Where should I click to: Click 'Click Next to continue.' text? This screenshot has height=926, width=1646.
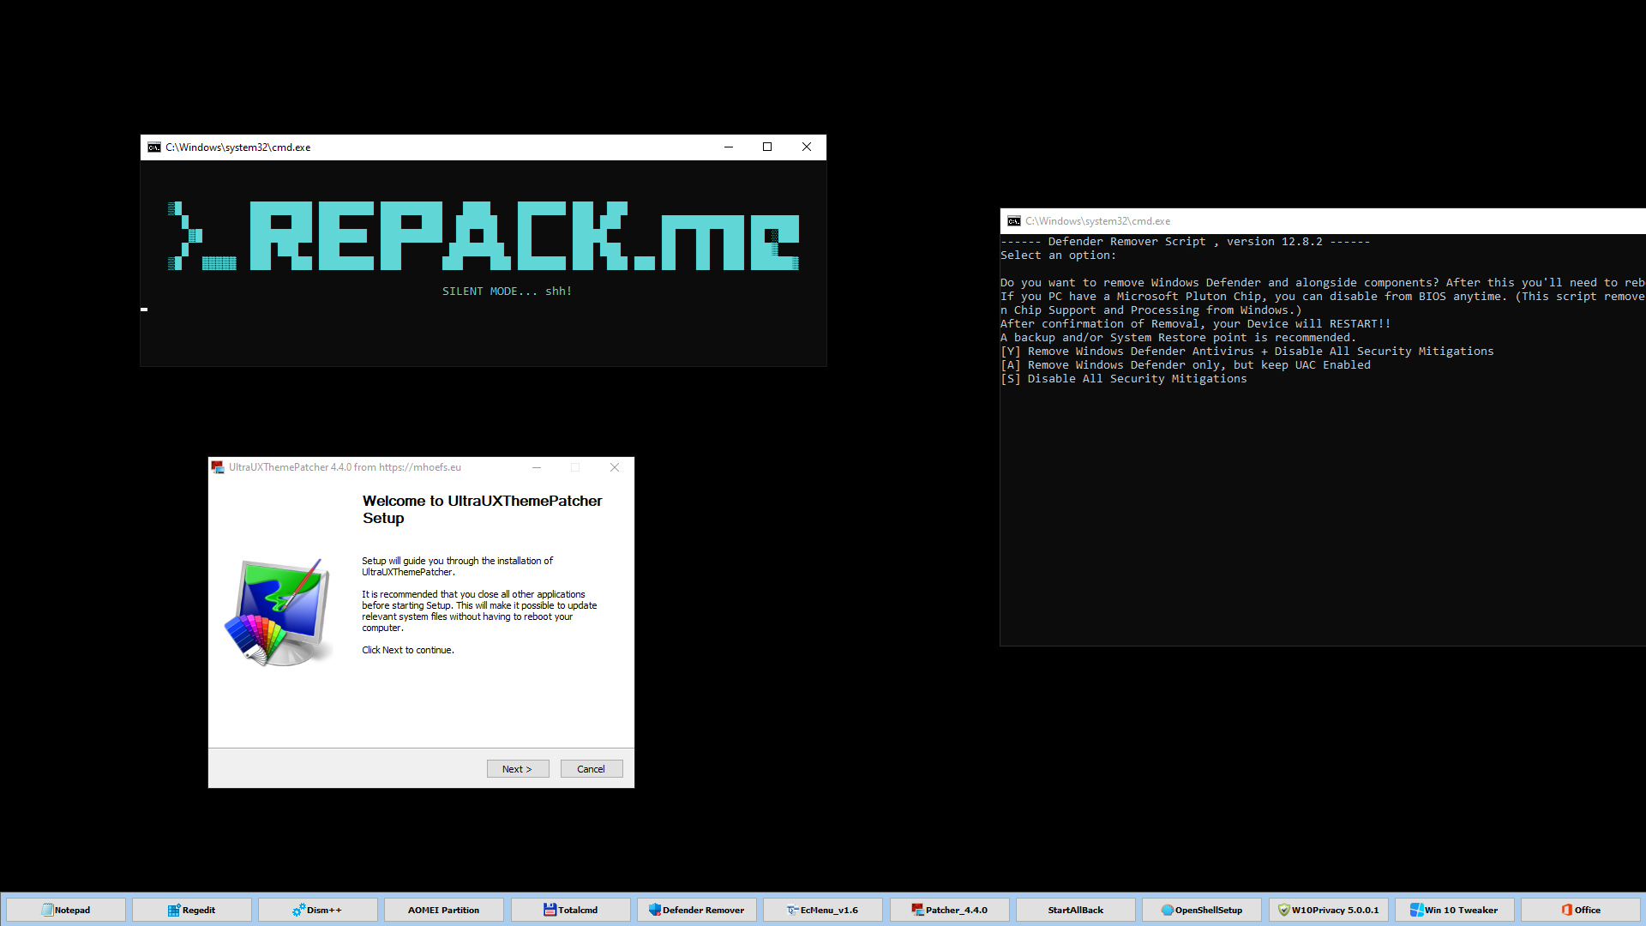(408, 650)
